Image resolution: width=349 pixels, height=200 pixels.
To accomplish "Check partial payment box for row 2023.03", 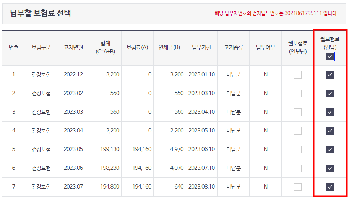I will coord(297,112).
